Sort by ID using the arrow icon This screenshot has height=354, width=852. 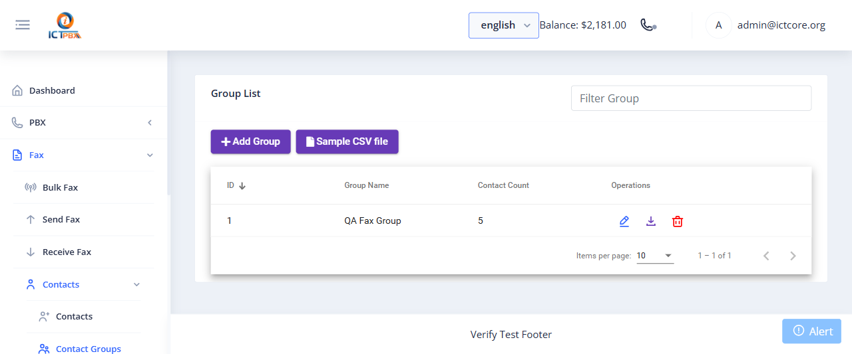point(242,186)
